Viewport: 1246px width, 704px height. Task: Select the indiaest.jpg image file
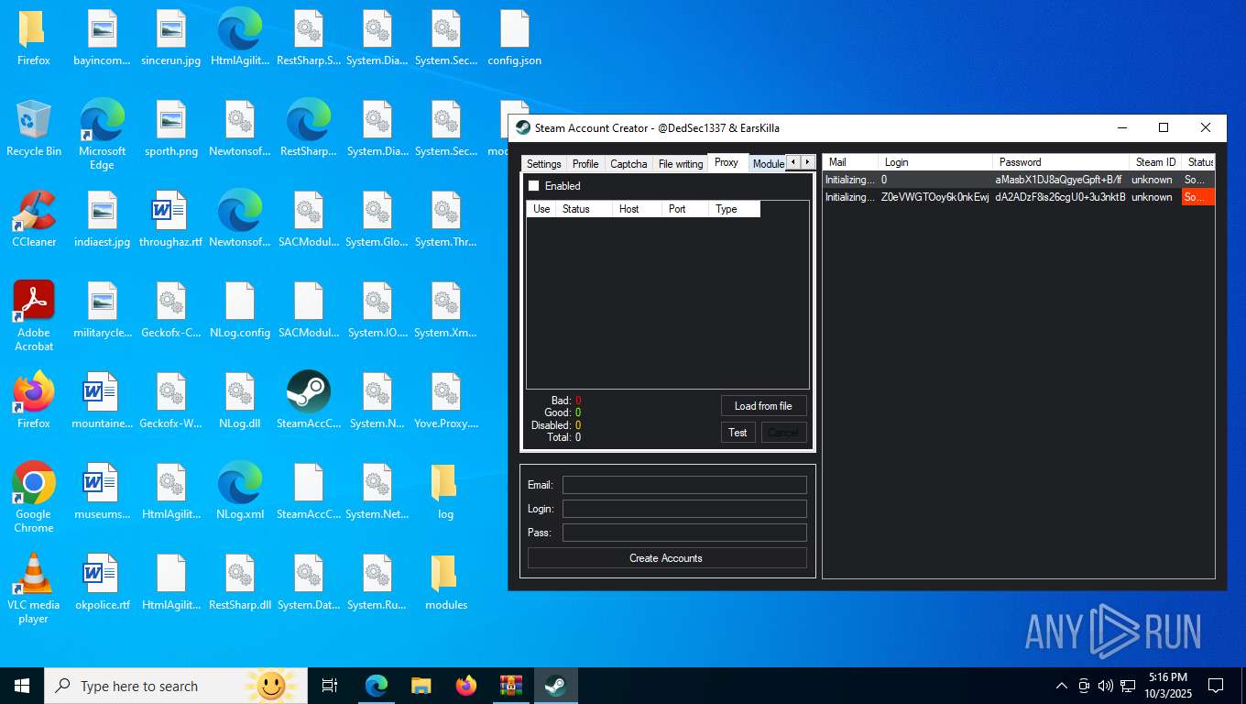(x=103, y=220)
